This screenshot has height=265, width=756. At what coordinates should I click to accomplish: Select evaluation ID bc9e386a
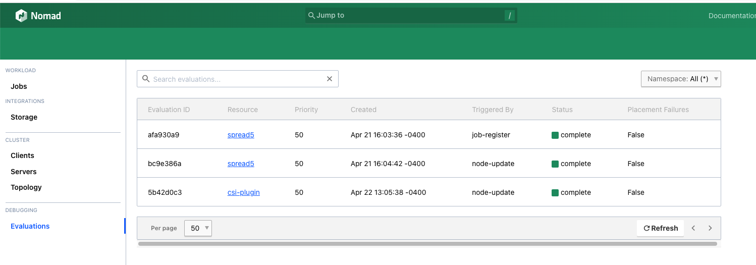pos(165,164)
